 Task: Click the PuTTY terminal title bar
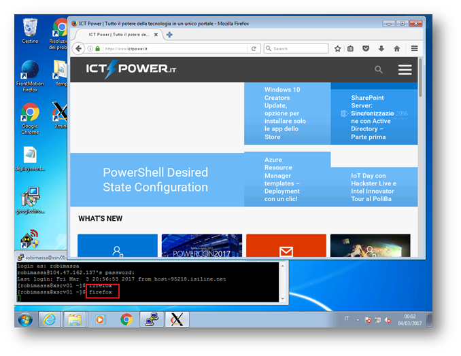point(41,257)
